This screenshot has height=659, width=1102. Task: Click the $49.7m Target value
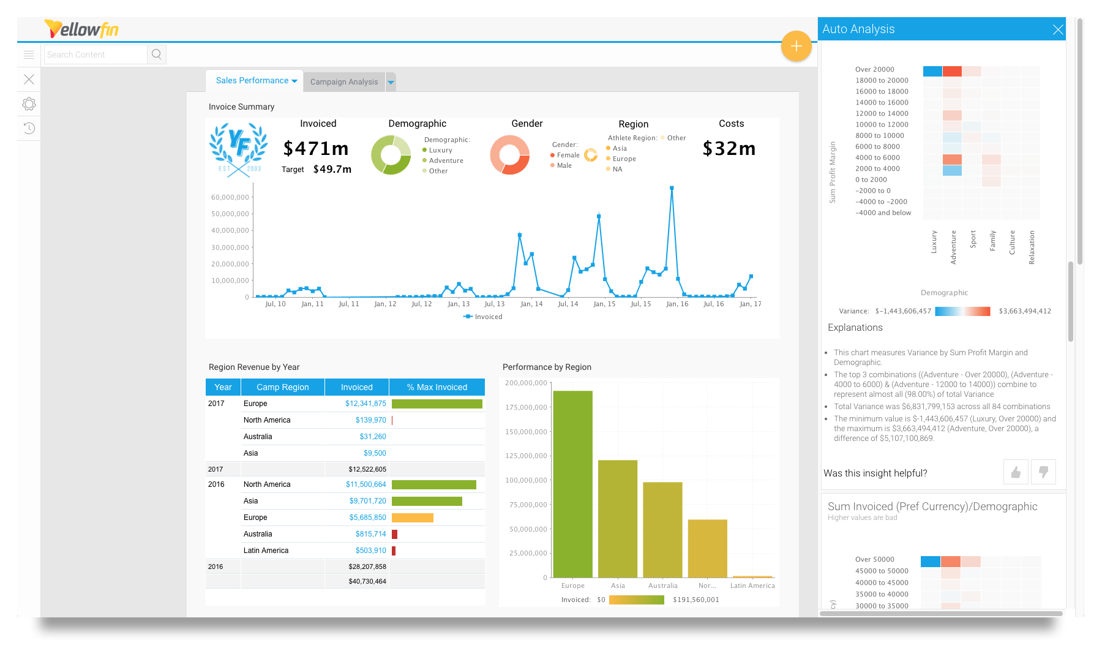point(332,169)
